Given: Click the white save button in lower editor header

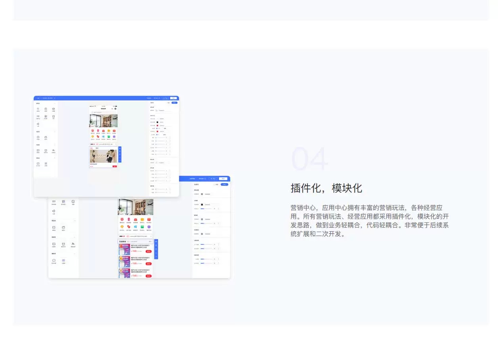Looking at the screenshot, I should pyautogui.click(x=223, y=179).
